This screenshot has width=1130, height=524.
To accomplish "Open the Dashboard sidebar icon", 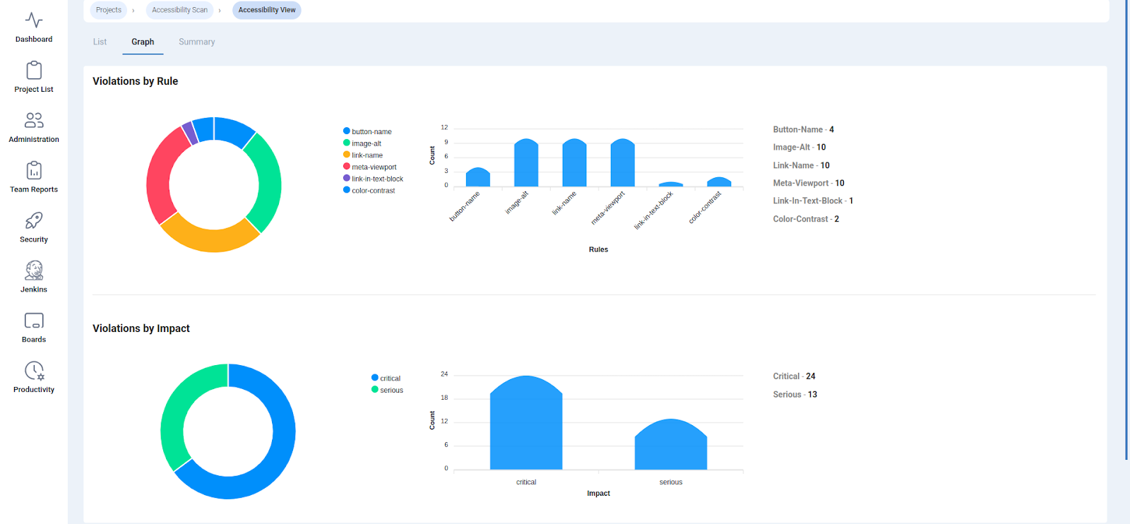I will coord(34,21).
